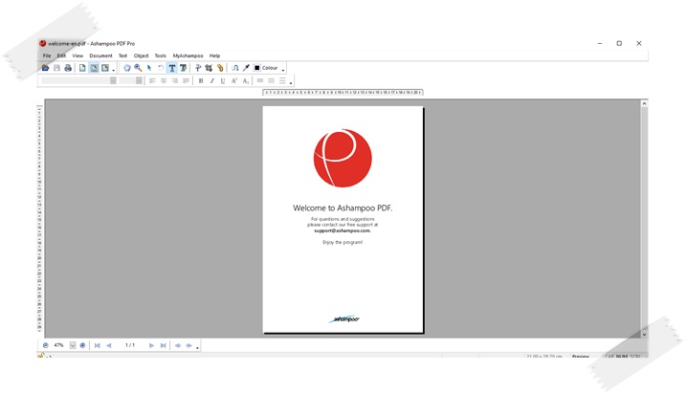This screenshot has height=394, width=686.
Task: Open the View menu
Action: click(77, 55)
